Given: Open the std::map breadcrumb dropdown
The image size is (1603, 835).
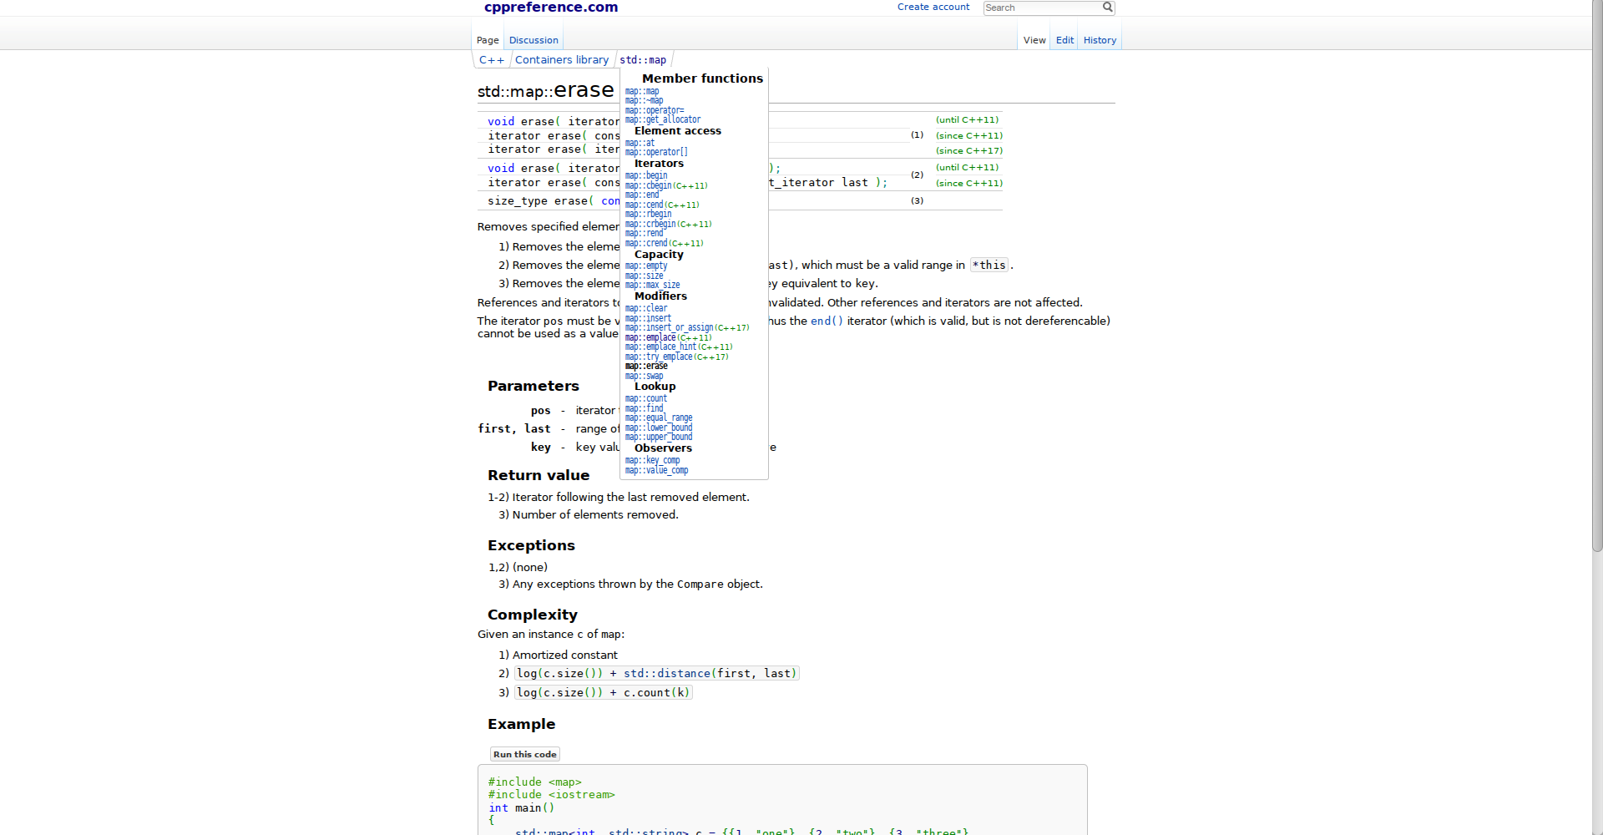Looking at the screenshot, I should coord(643,60).
